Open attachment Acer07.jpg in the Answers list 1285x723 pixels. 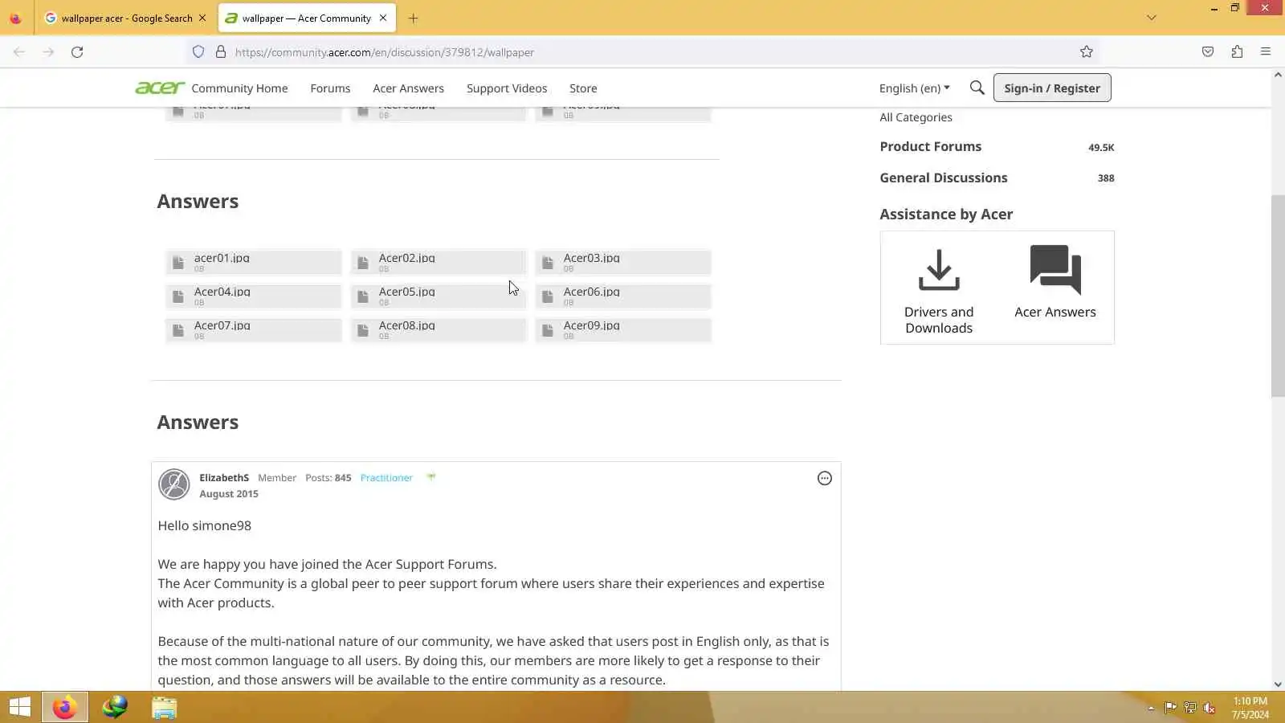(x=254, y=330)
